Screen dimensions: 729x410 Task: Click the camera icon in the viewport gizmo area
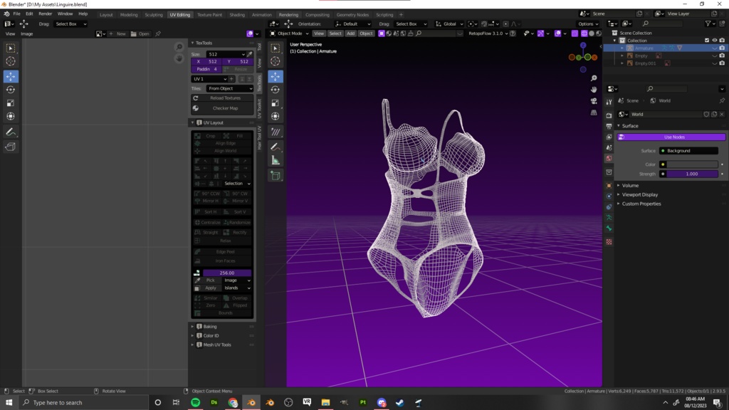pyautogui.click(x=592, y=100)
